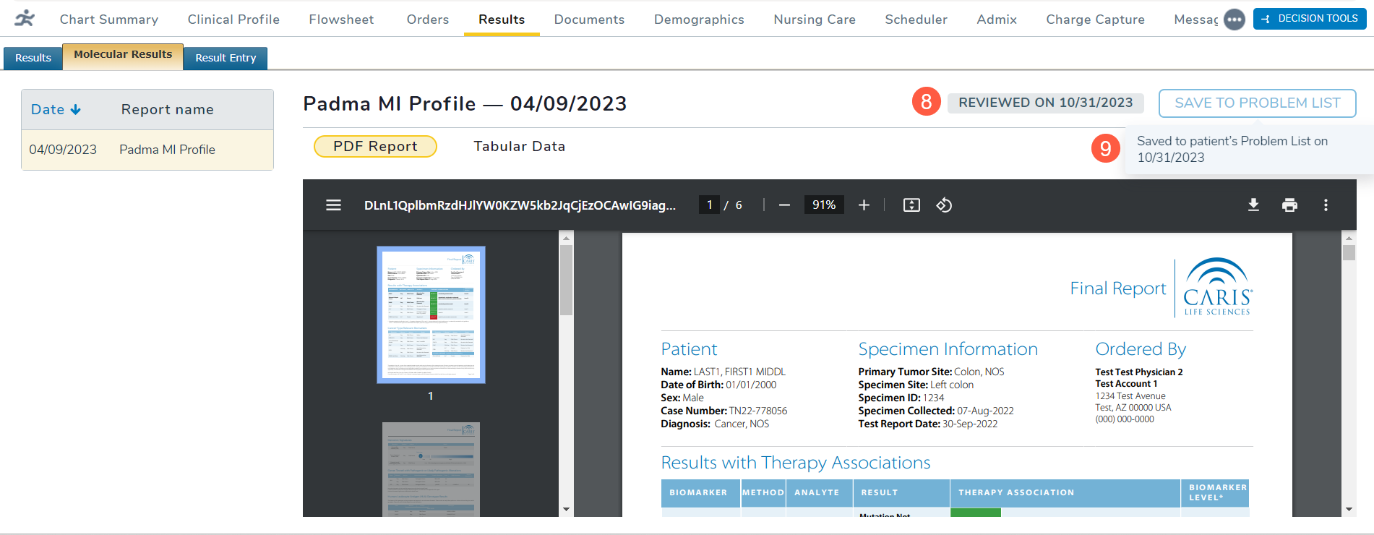1374x535 pixels.
Task: Download the PDF report
Action: point(1253,205)
